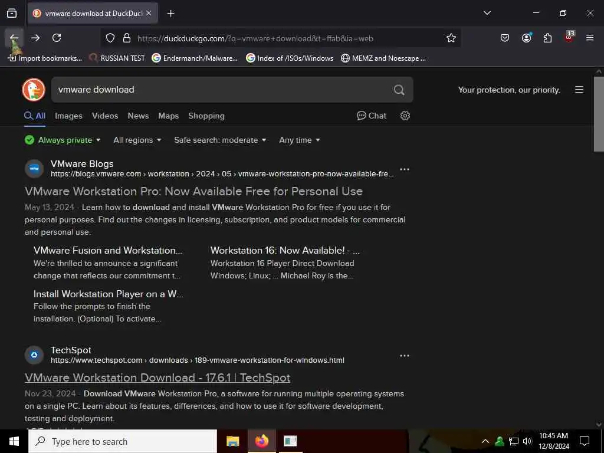Open Workstation 16: Now Available sublink
Image resolution: width=604 pixels, height=453 pixels.
285,250
